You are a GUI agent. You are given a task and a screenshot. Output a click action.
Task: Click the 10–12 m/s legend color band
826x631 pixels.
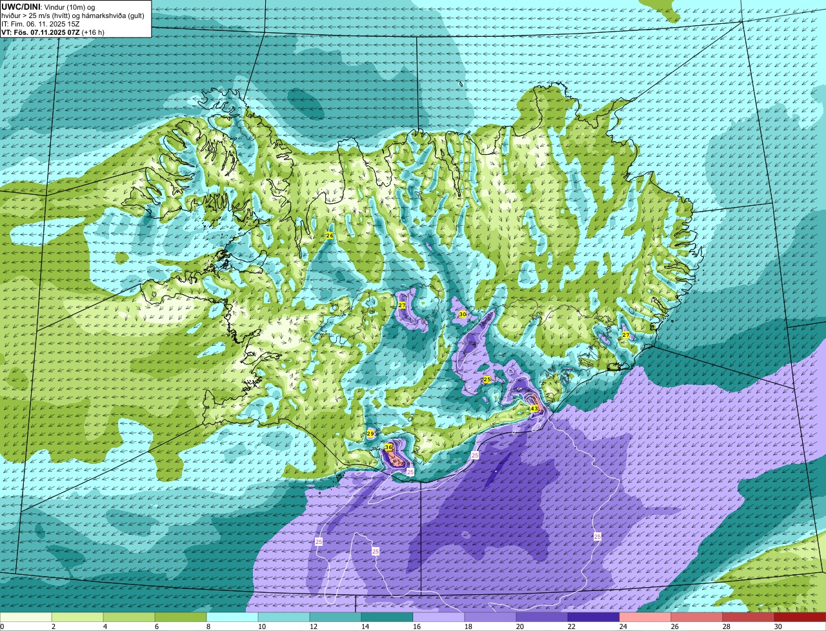(x=284, y=617)
